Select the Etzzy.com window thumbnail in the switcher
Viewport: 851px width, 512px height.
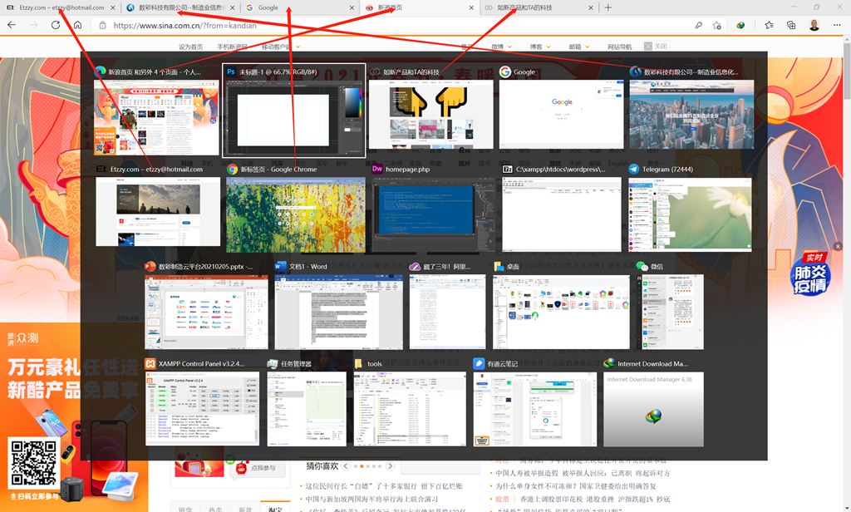tap(158, 212)
